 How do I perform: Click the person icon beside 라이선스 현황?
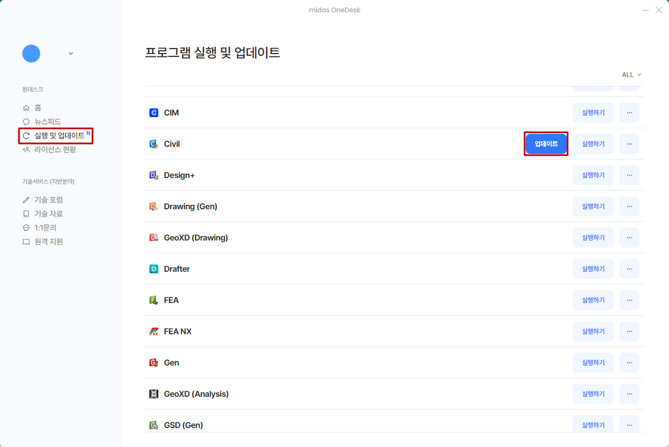coord(26,150)
